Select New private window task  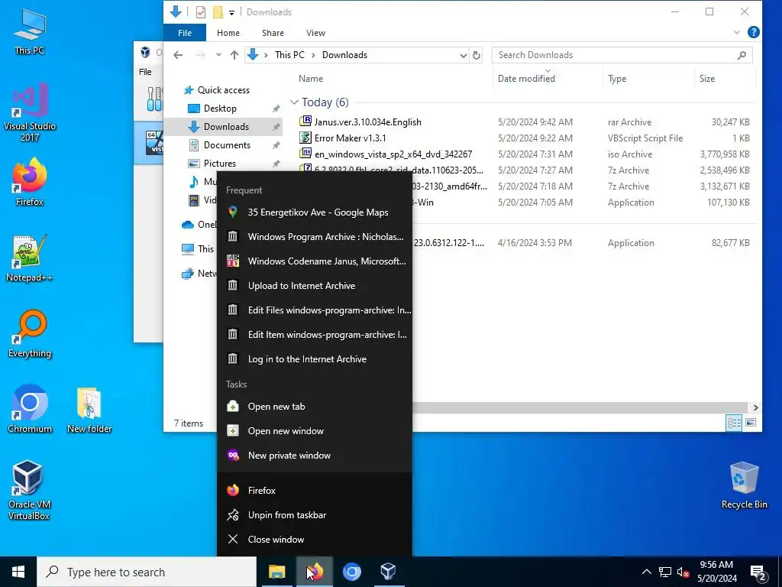coord(315,456)
